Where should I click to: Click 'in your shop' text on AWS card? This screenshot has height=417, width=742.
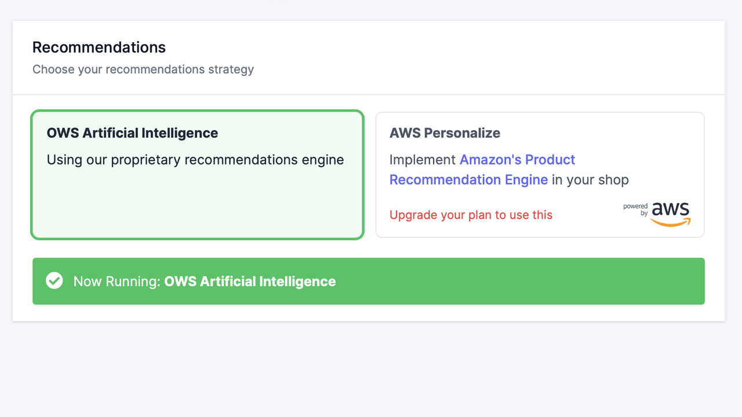pyautogui.click(x=589, y=180)
